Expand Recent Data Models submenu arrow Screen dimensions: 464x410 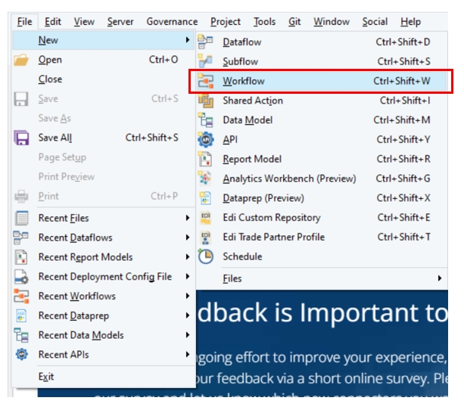(188, 335)
